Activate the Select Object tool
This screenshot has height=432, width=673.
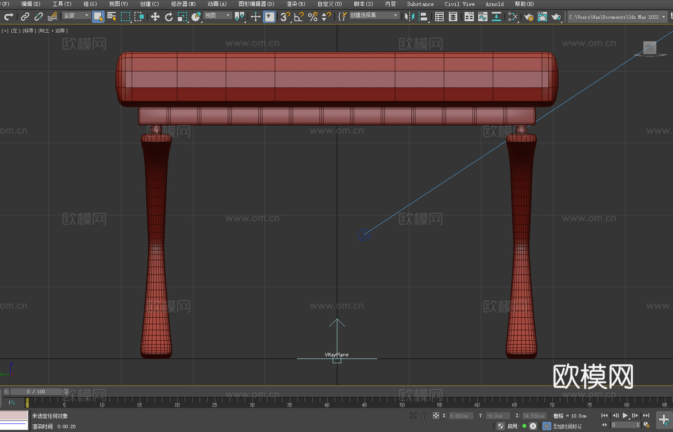point(98,17)
